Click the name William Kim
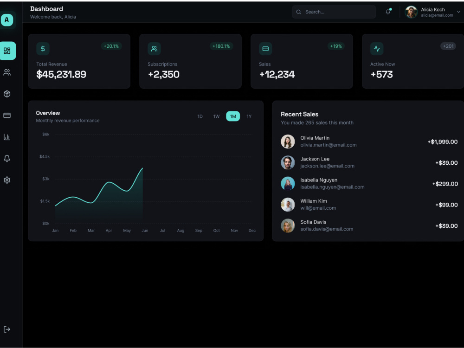This screenshot has height=348, width=464. 314,201
